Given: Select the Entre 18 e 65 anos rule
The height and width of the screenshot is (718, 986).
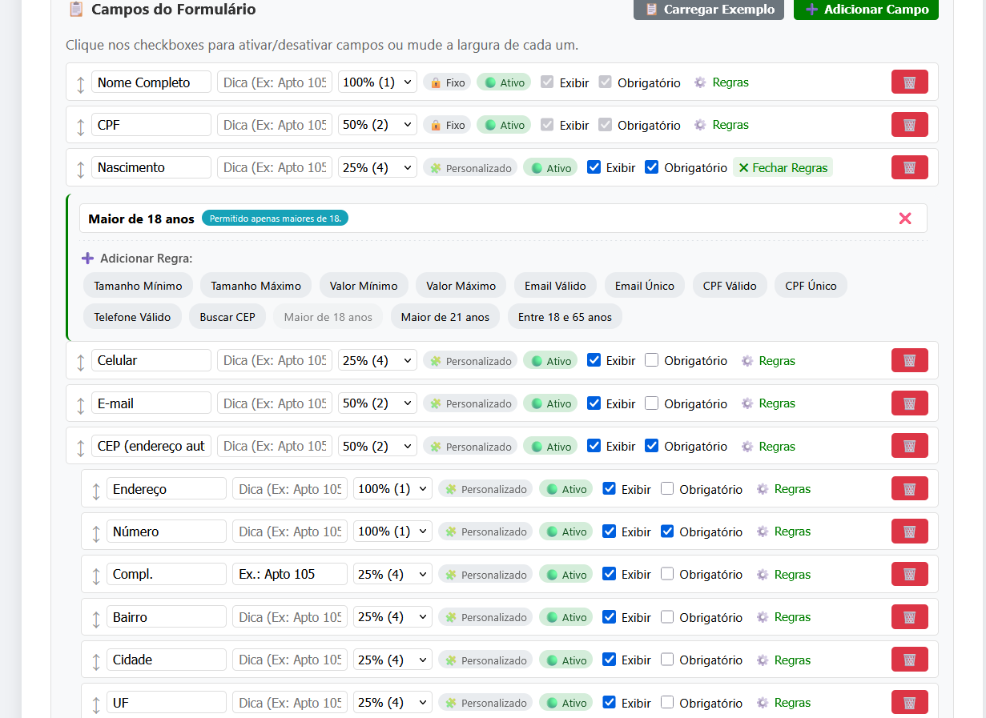Looking at the screenshot, I should [565, 317].
